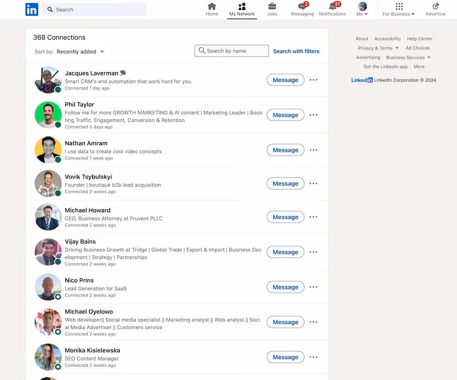This screenshot has height=380, width=457.
Task: Click the LinkedIn logo icon
Action: pos(32,9)
